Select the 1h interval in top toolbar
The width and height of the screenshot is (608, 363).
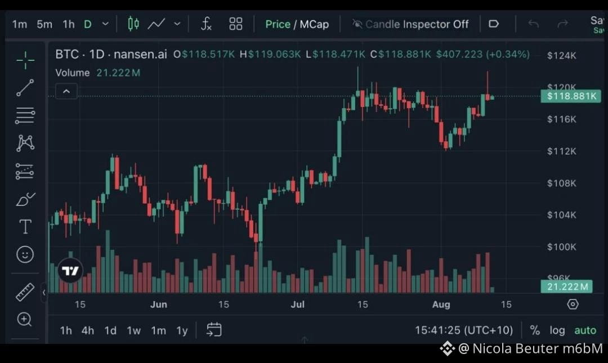[69, 24]
